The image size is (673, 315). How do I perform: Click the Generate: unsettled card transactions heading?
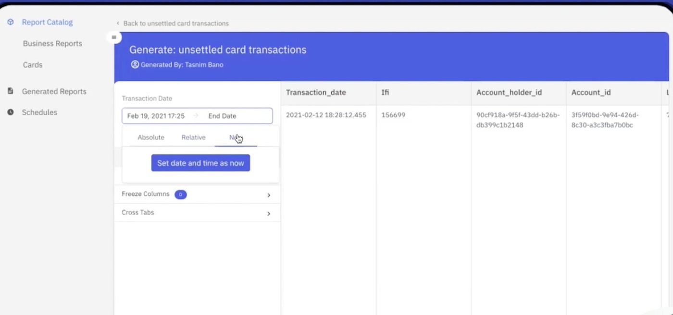(218, 49)
